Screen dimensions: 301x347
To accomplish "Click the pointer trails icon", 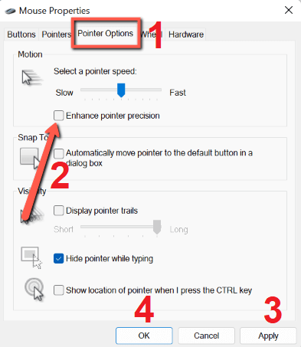I will (x=32, y=214).
